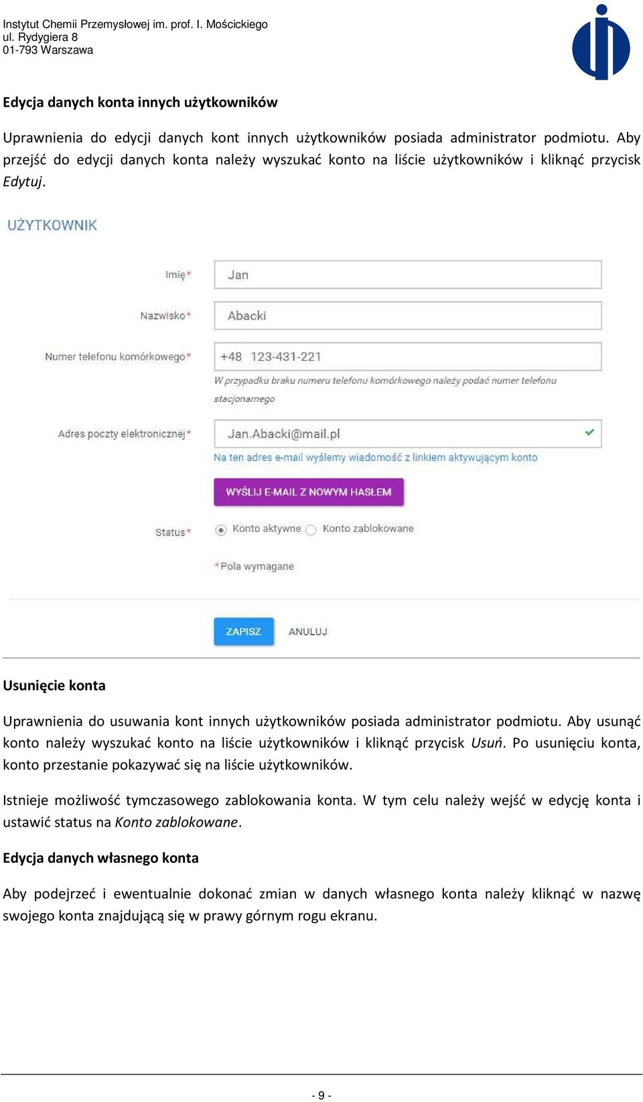Click the institute logo in header
Screen dimensions: 643x1102
click(601, 42)
